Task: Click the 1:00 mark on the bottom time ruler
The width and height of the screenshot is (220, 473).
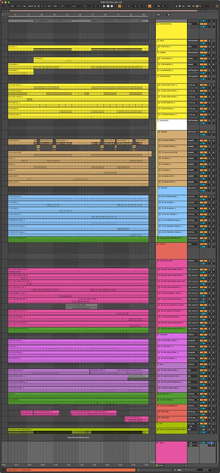Action: [x=56, y=465]
